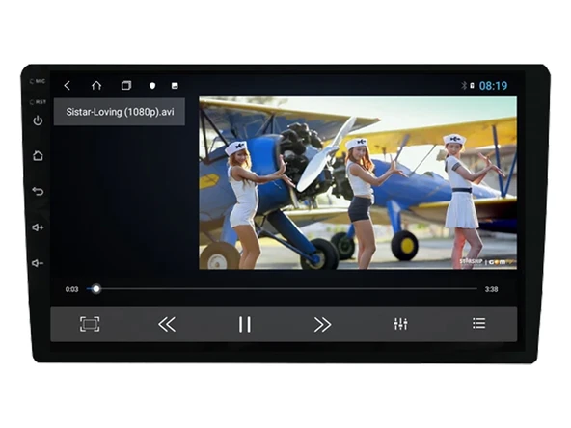Go back using top navigation arrow
Screen dimensions: 571x428
pyautogui.click(x=67, y=86)
